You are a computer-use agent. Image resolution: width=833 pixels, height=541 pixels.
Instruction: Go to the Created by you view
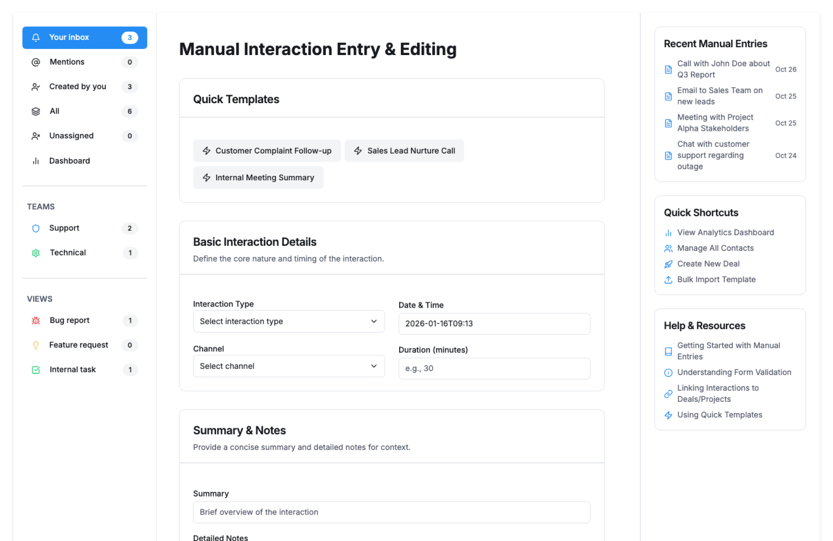click(78, 87)
